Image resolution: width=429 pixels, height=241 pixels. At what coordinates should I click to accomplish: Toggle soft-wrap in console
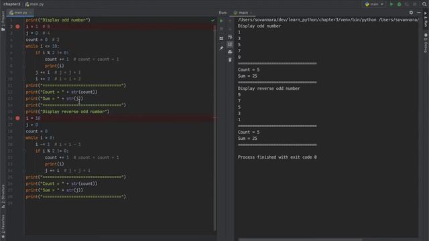point(230,37)
